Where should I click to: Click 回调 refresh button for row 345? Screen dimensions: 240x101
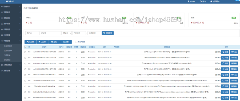(225, 75)
